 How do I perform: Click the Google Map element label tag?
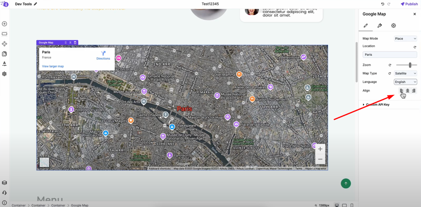(46, 42)
